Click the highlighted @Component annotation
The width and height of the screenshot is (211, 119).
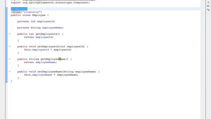[19, 9]
